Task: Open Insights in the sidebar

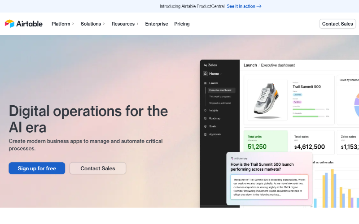Action: point(214,110)
